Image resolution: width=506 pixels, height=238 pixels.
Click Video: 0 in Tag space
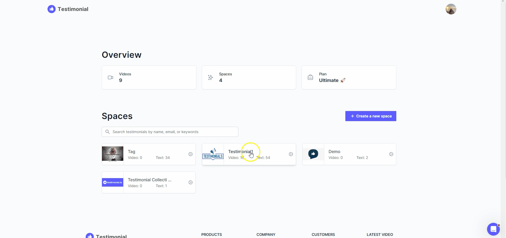click(135, 158)
